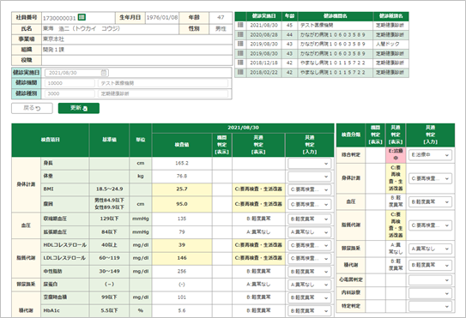Image resolution: width=466 pixels, height=318 pixels.
Task: Open the 糖代謝 category judgment dropdown
Action: tap(430, 265)
